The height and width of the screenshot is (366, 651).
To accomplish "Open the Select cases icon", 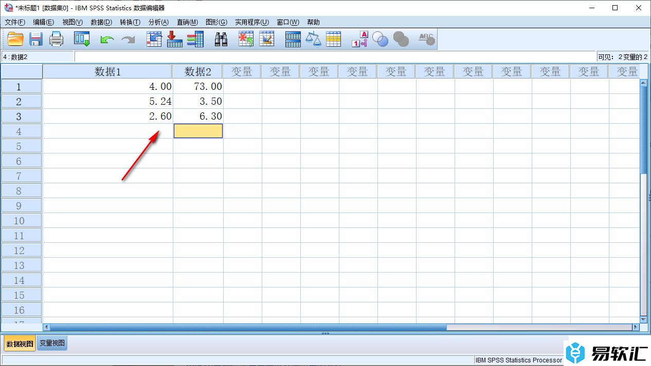I will (334, 39).
